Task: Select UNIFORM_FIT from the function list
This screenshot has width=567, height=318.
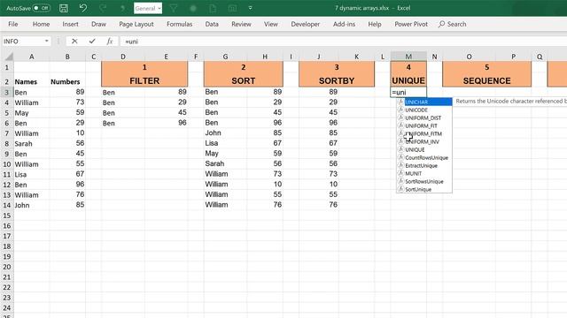Action: tap(424, 125)
